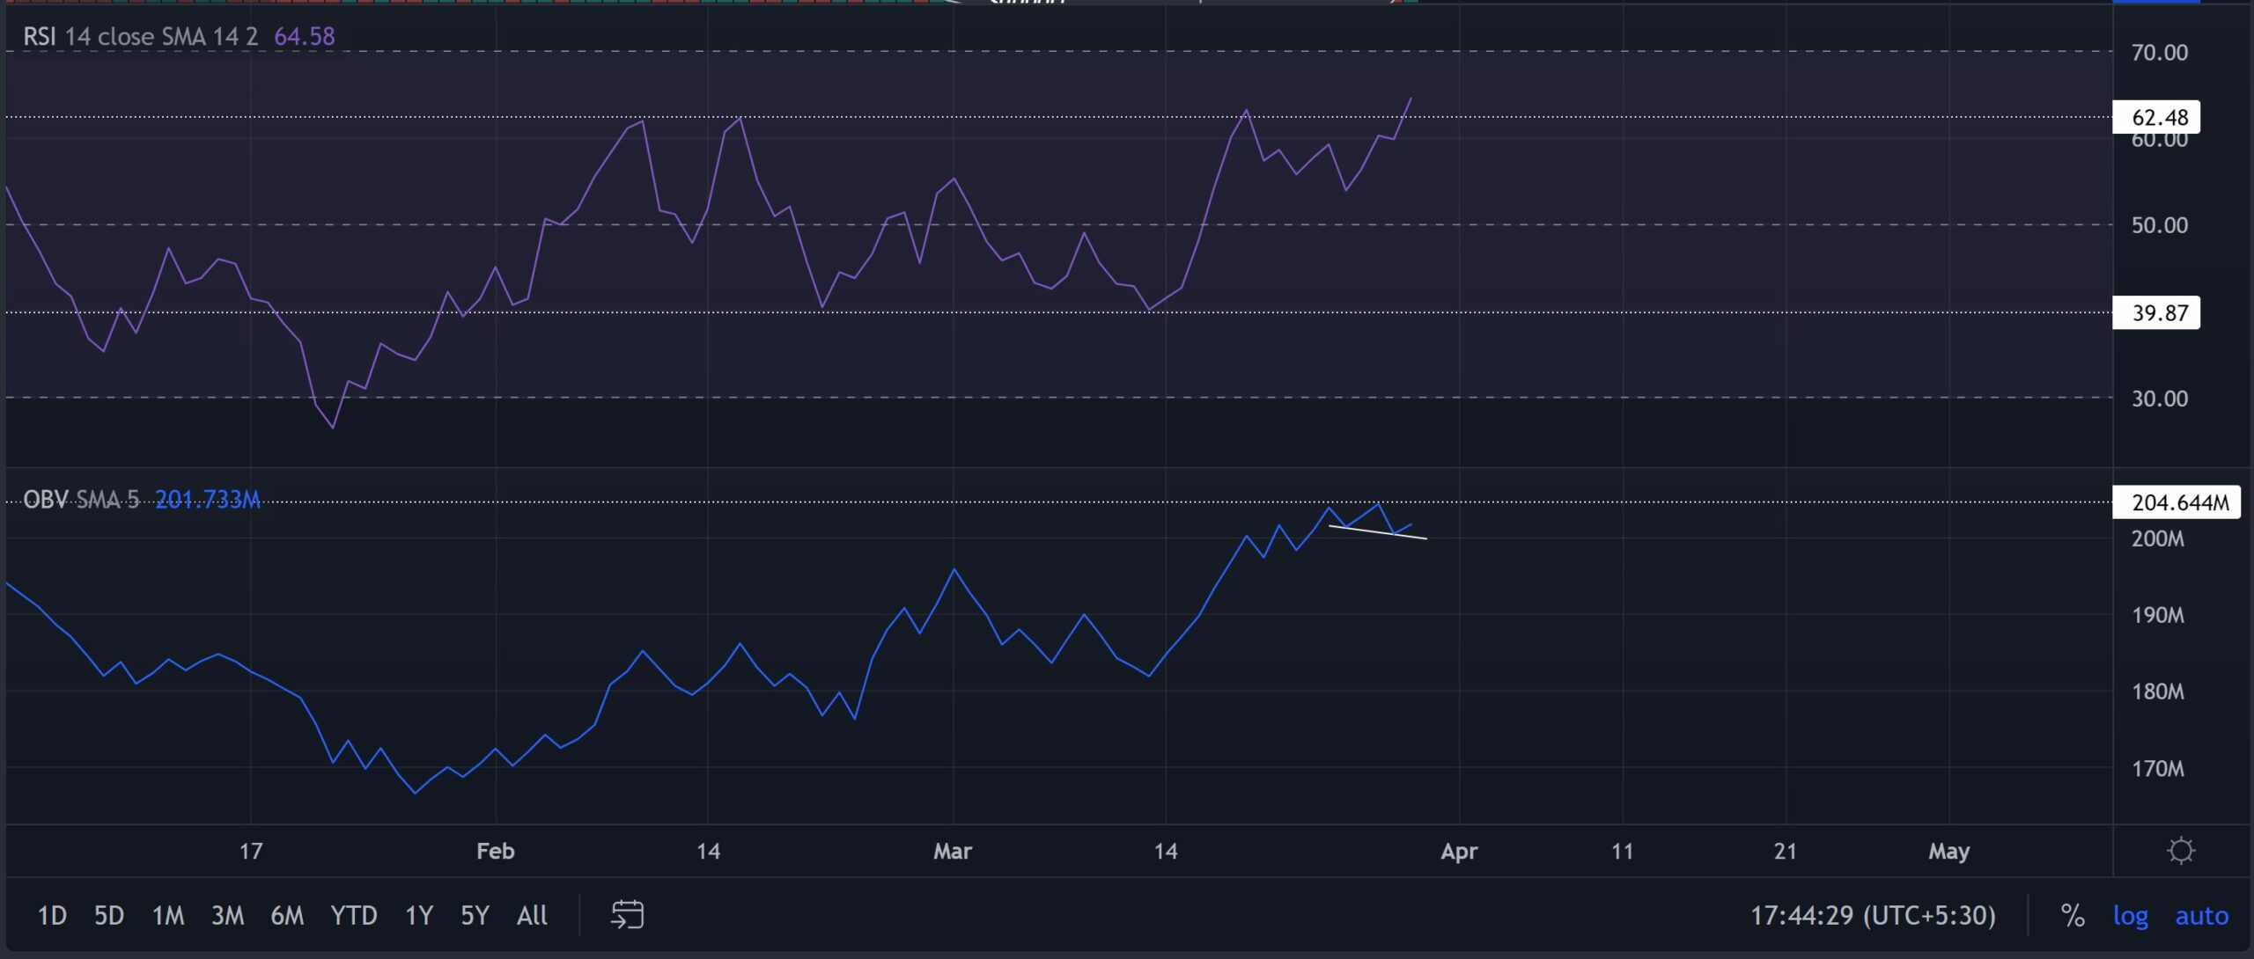Open price scale settings via the sun icon
This screenshot has height=959, width=2254.
[2181, 850]
